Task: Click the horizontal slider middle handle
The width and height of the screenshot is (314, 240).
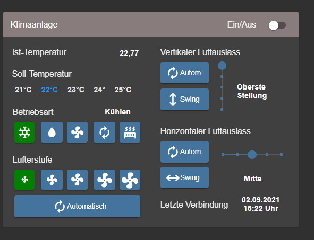Action: coord(252,155)
